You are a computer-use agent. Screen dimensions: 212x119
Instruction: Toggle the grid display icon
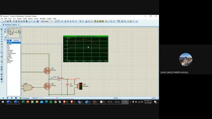[x=59, y=21]
